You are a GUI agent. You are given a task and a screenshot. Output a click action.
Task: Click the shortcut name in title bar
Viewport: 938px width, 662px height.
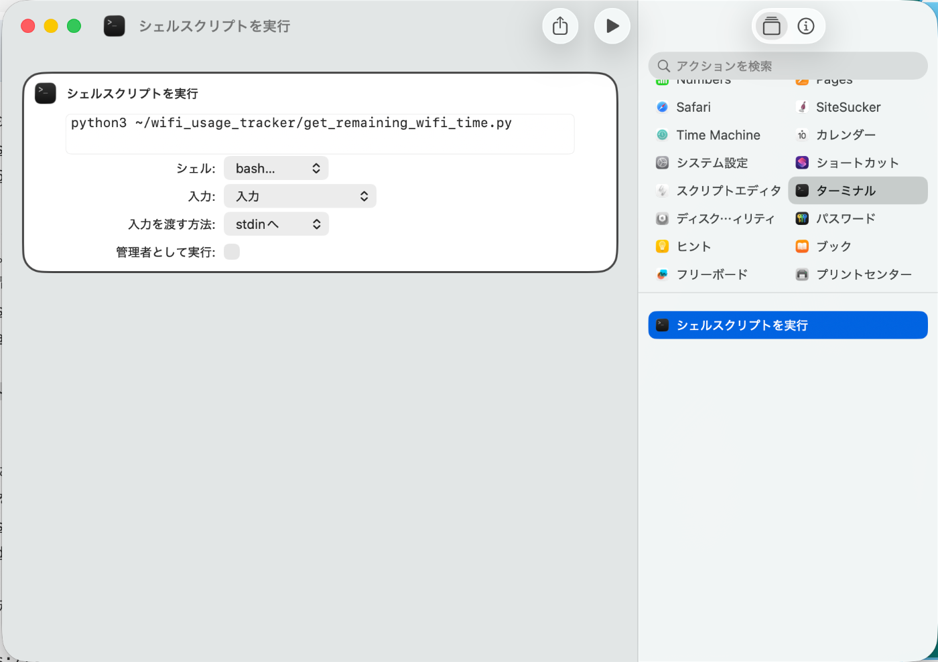(x=214, y=26)
